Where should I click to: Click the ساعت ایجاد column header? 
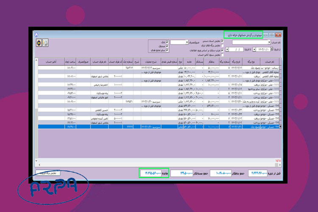70,61
